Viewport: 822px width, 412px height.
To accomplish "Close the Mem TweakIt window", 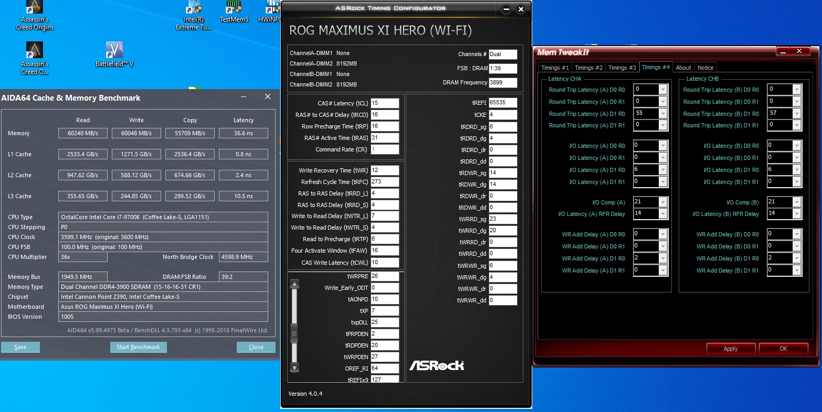I will [799, 51].
